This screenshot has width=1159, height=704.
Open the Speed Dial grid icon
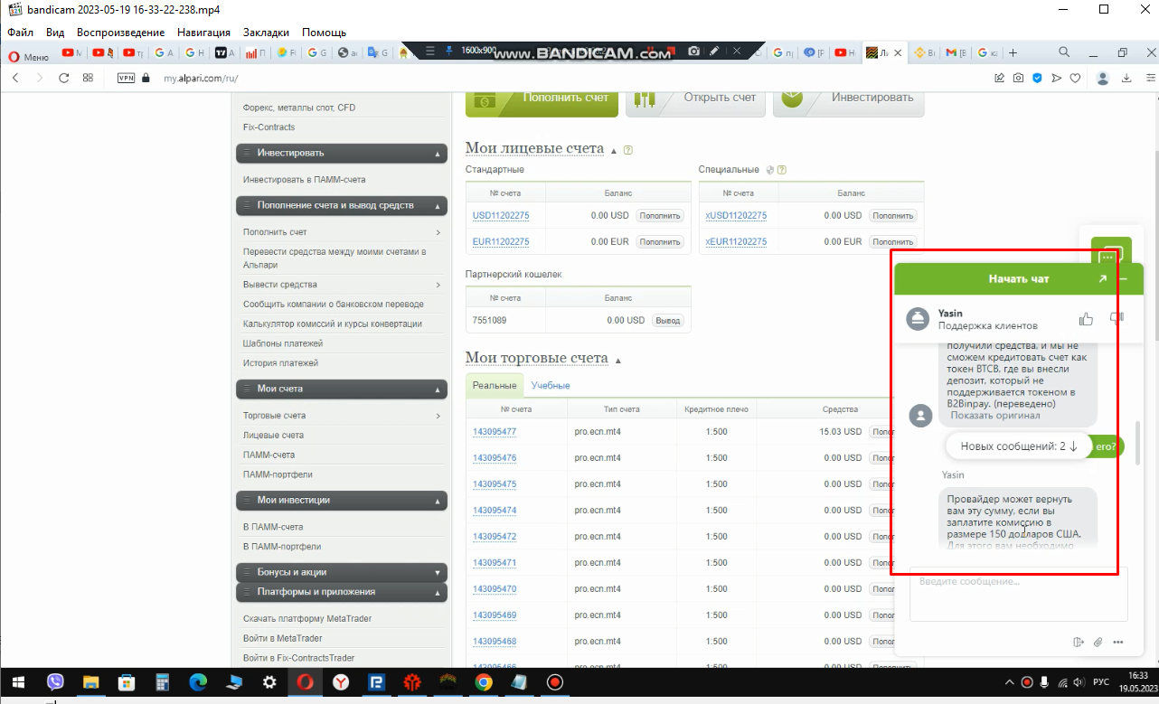[88, 78]
